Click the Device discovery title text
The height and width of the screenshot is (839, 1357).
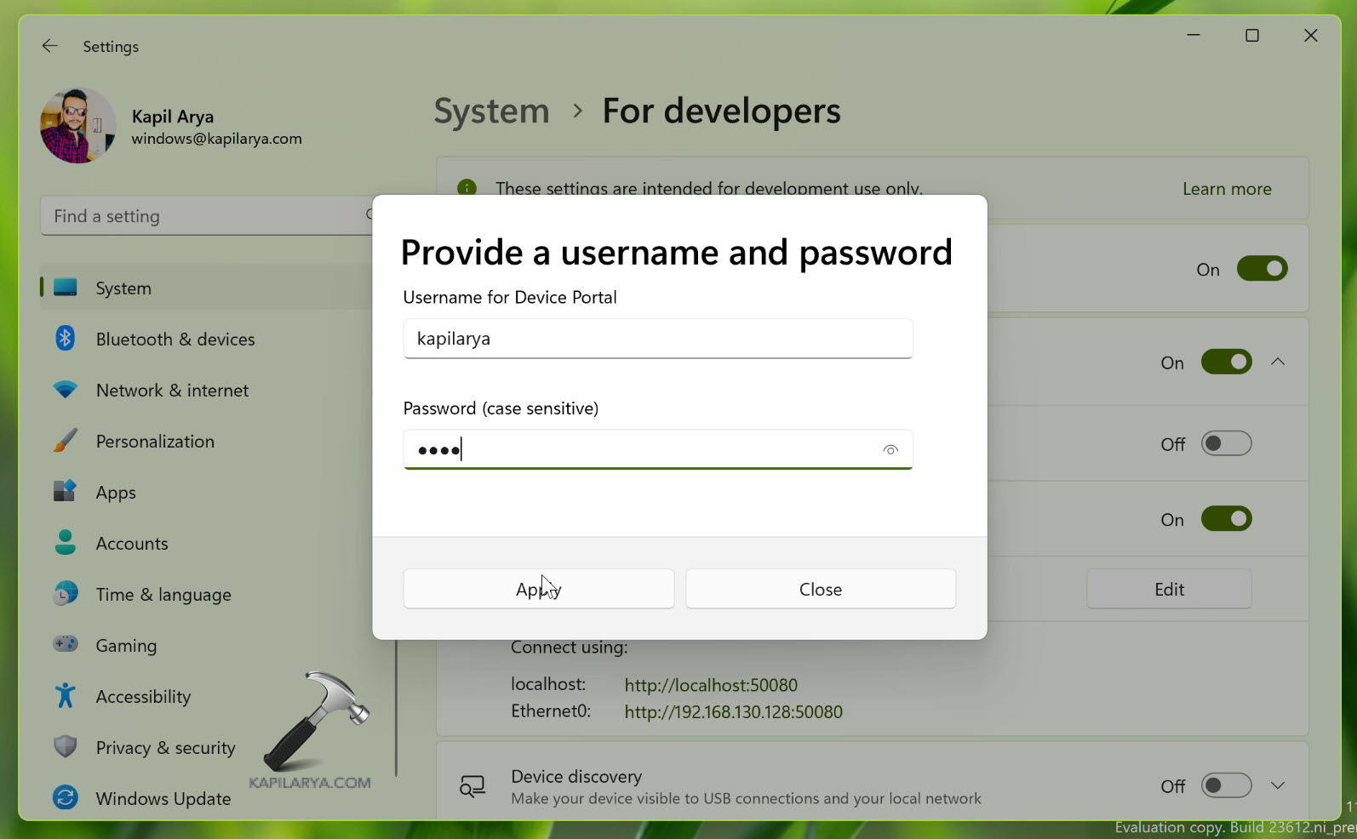point(576,776)
